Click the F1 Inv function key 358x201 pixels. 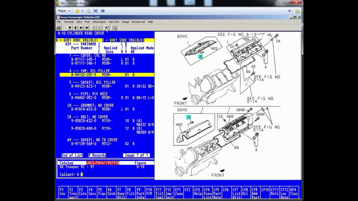point(63,193)
